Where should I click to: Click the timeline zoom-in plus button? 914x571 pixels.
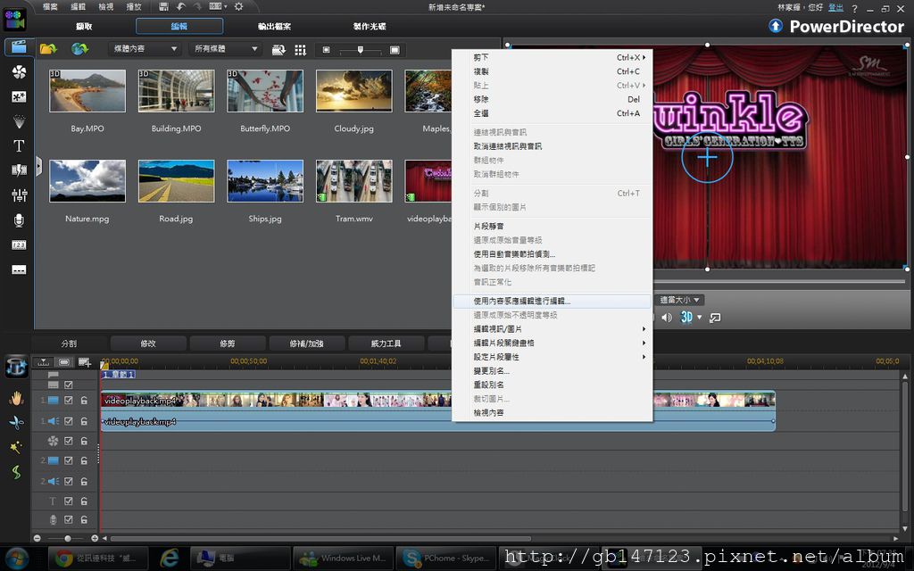click(x=95, y=538)
